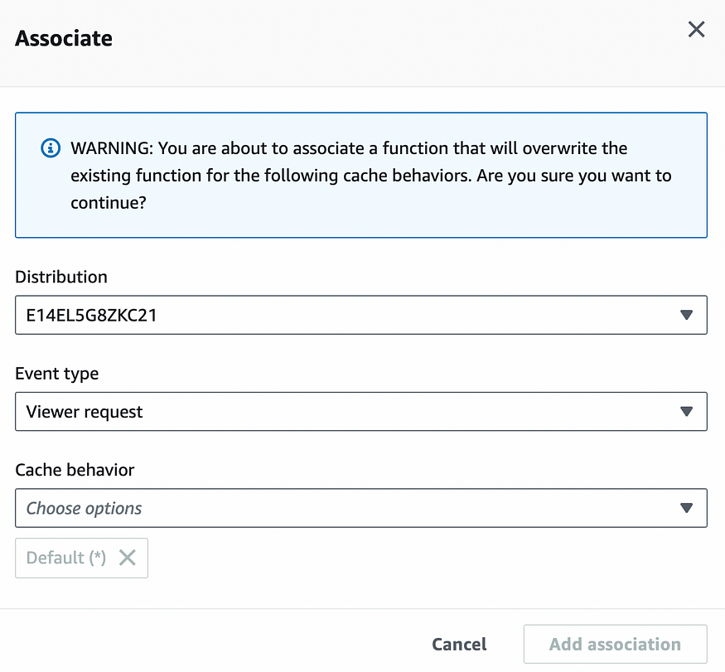This screenshot has width=725, height=672.
Task: Expand the Event type dropdown arrow
Action: tap(686, 412)
